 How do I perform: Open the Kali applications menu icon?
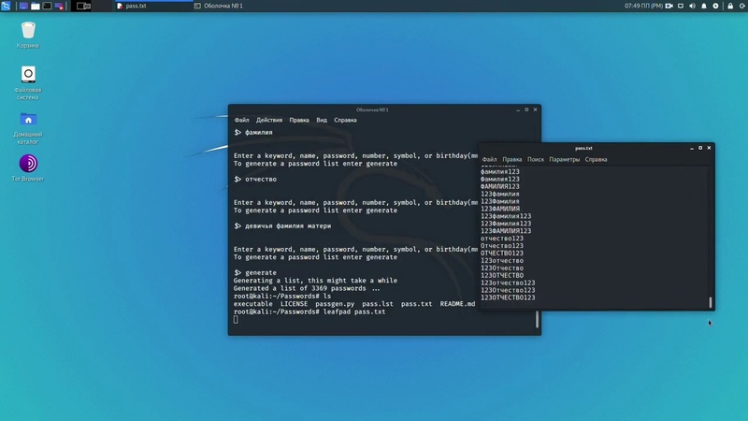click(7, 6)
